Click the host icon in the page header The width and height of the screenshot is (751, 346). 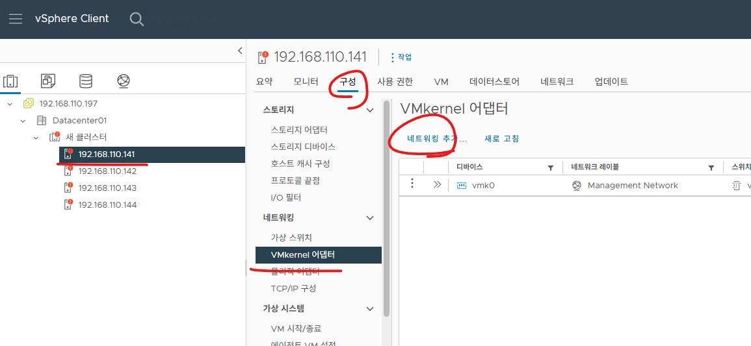tap(263, 57)
